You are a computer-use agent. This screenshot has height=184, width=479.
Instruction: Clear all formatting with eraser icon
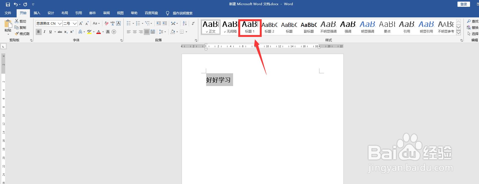106,24
